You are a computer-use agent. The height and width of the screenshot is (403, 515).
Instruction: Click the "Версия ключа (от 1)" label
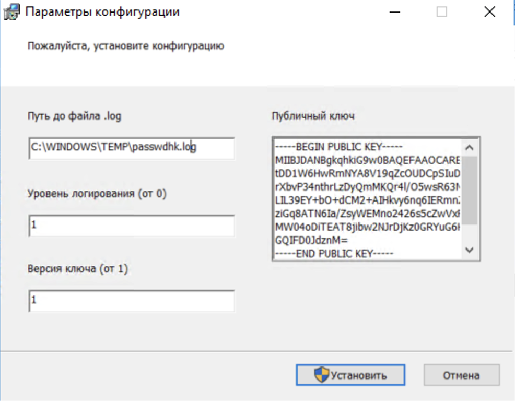coord(78,269)
